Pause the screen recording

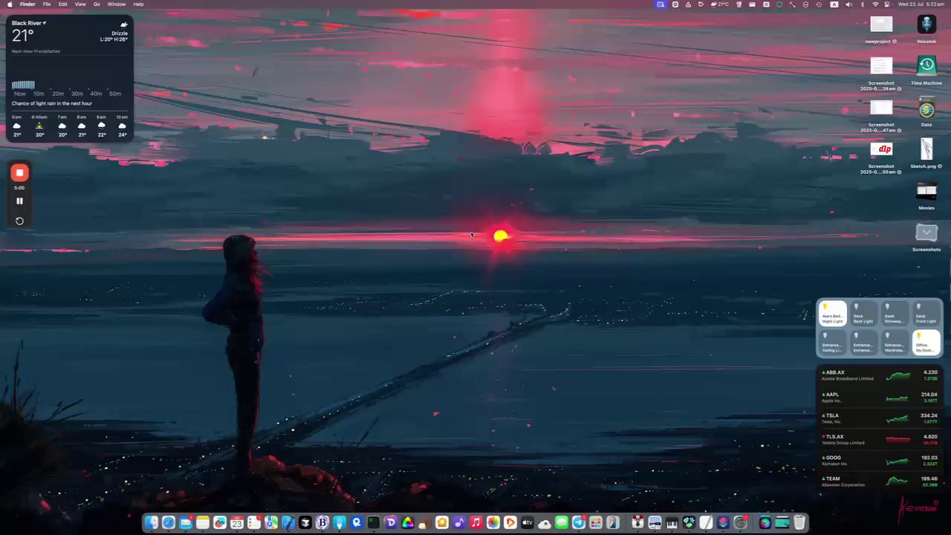tap(19, 201)
